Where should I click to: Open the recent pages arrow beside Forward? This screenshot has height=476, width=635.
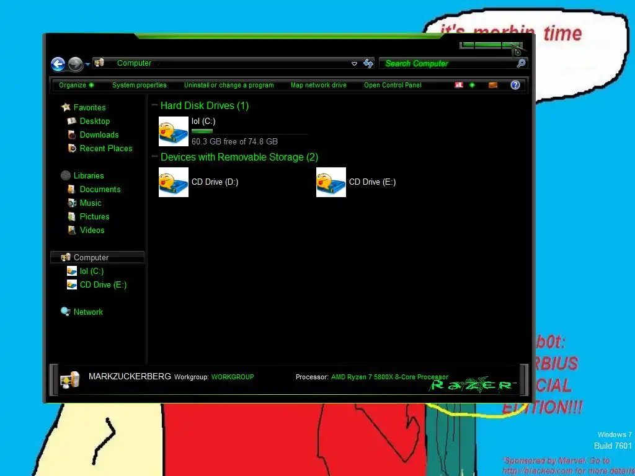point(87,64)
